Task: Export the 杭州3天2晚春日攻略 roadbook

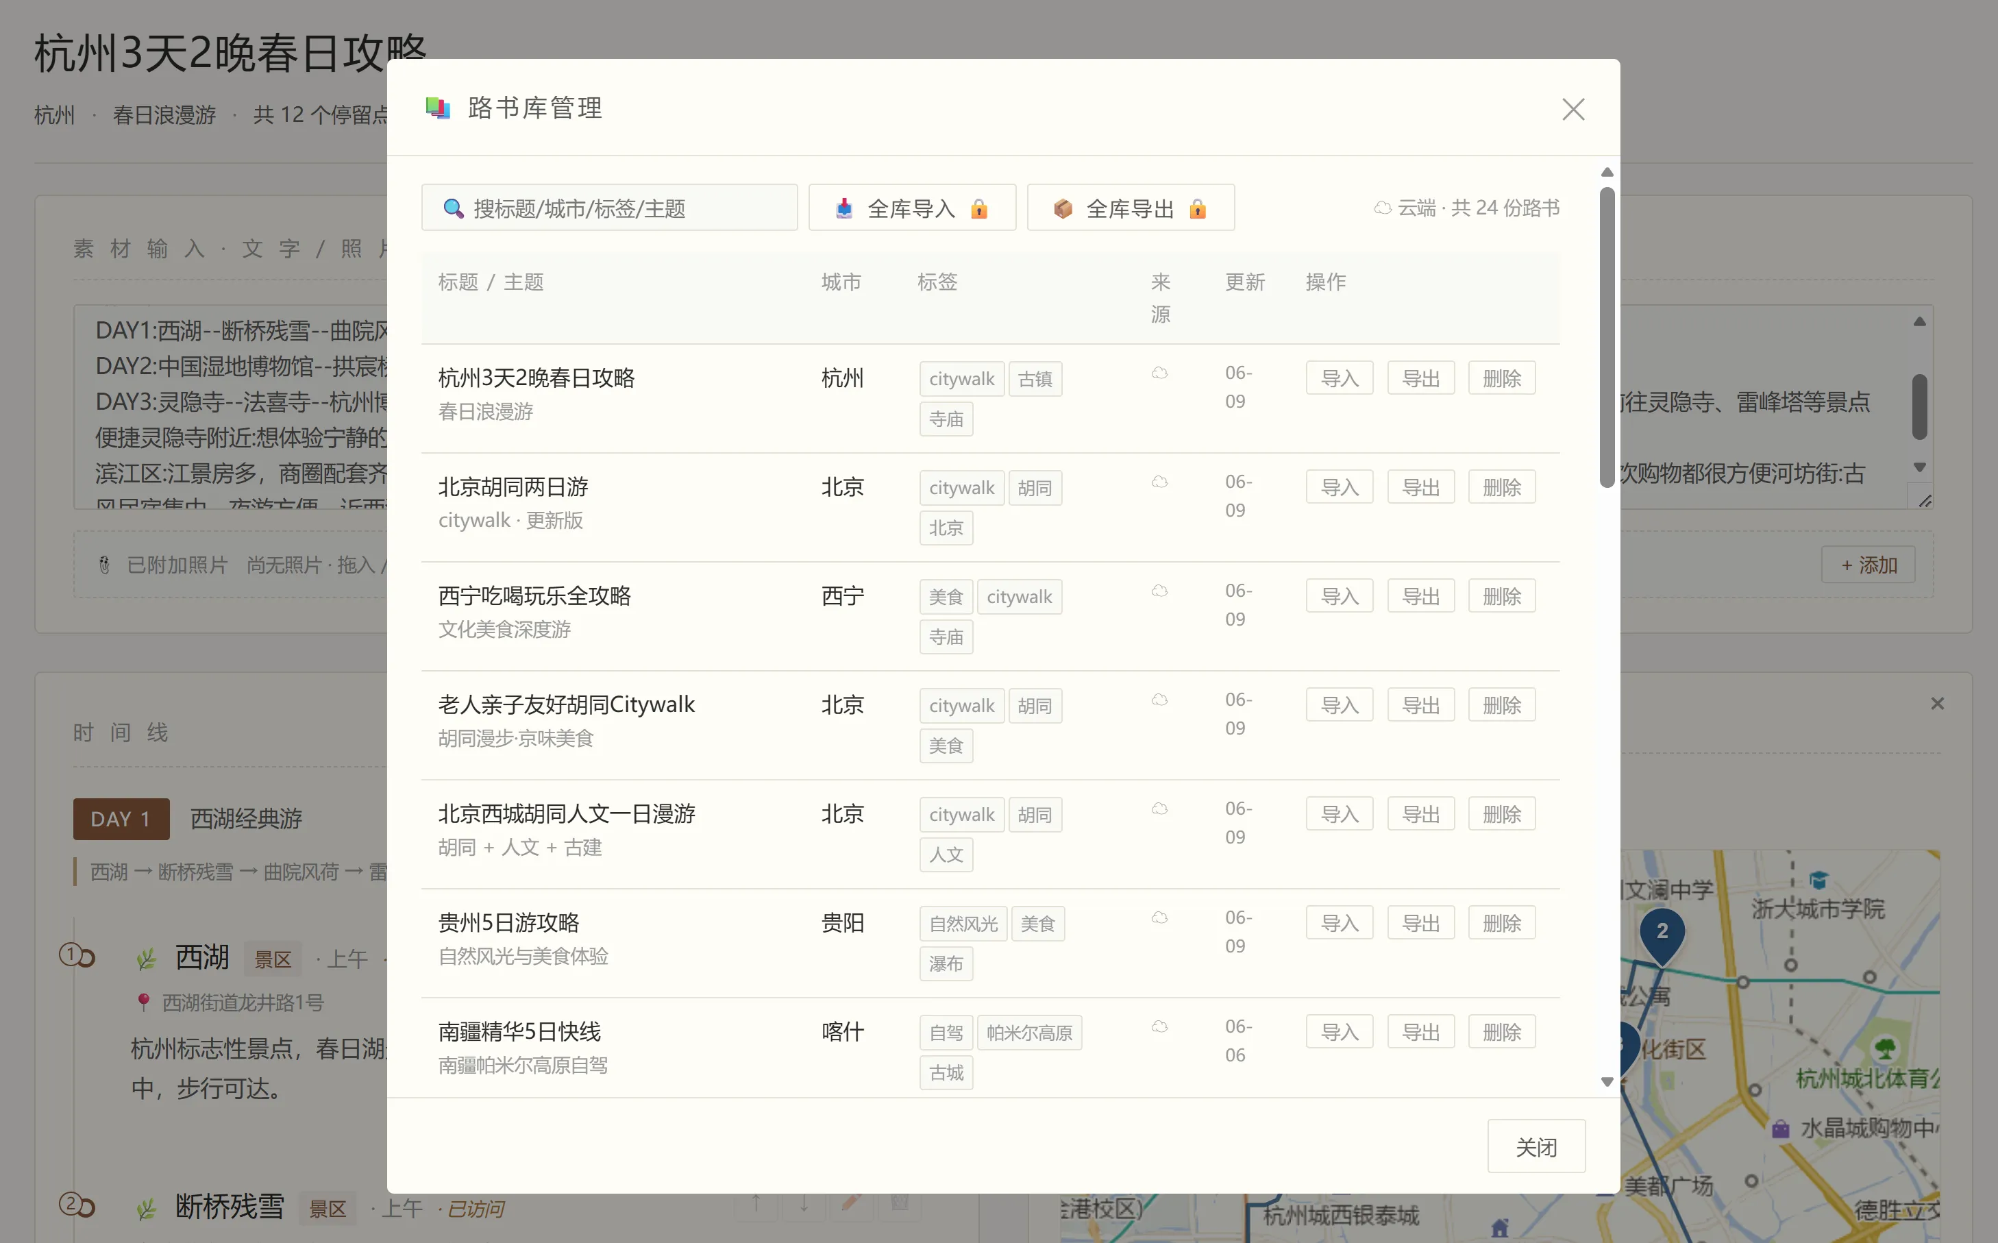Action: coord(1420,378)
